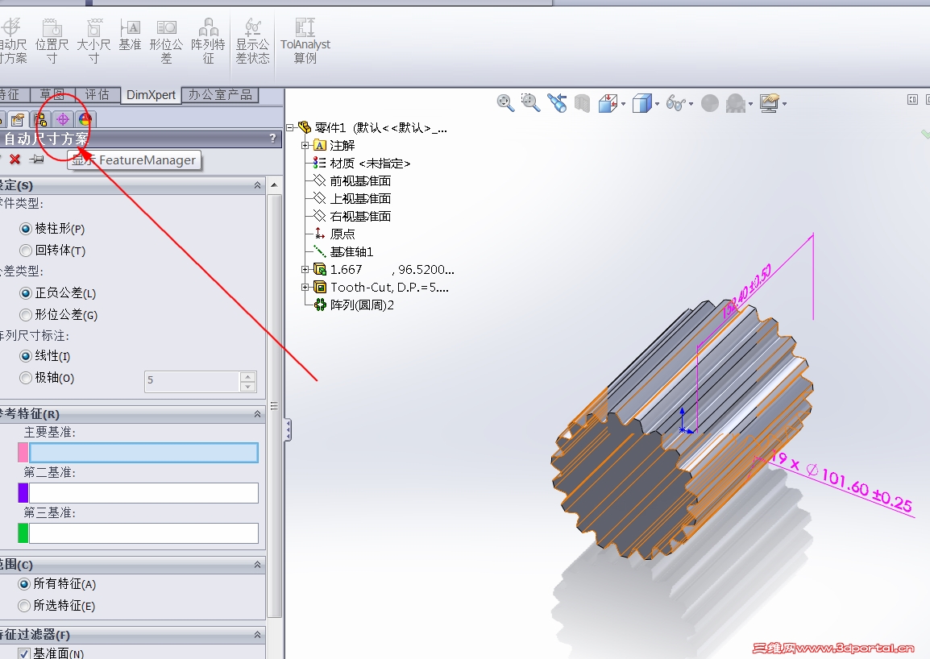Click the Apply Scene icon

pos(736,103)
